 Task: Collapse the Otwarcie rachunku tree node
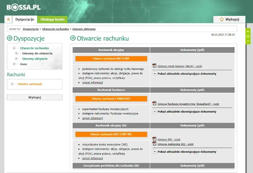(x=14, y=48)
